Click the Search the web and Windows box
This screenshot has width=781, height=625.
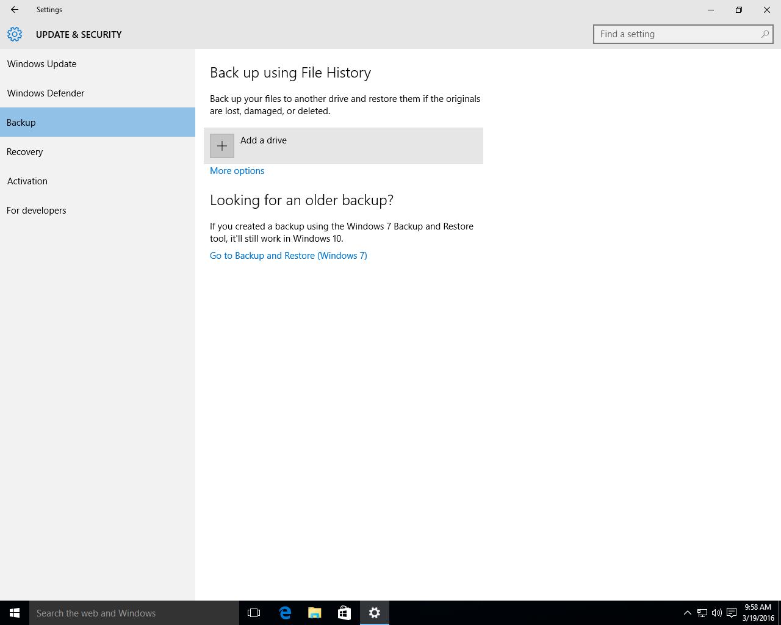[134, 613]
